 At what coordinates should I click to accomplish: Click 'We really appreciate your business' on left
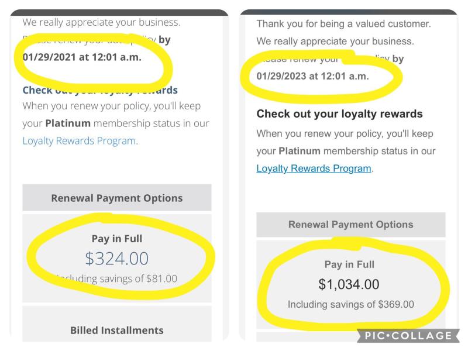(x=101, y=22)
